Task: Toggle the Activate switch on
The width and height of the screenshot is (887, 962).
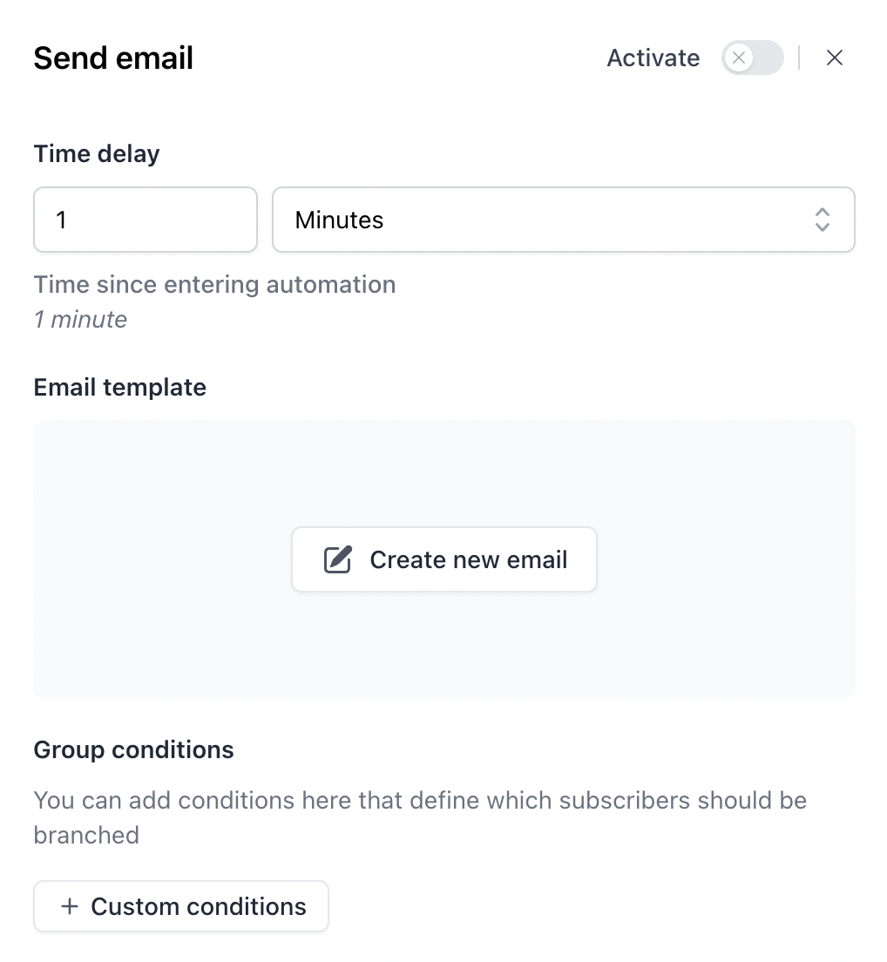Action: point(752,58)
